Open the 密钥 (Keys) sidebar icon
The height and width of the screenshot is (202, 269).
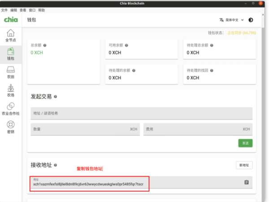pos(10,127)
